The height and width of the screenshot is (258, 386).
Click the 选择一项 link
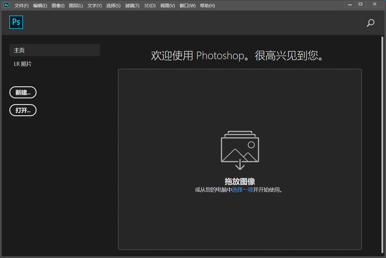(242, 190)
